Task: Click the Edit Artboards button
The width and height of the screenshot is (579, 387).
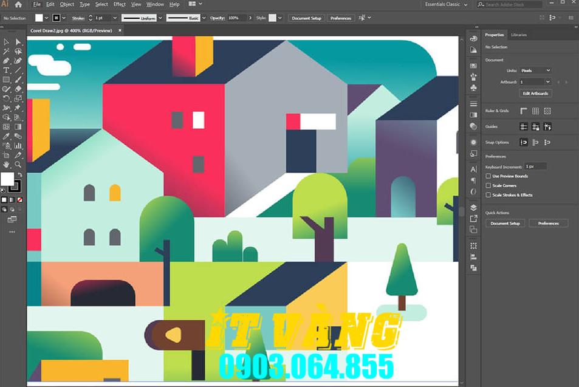Action: (x=535, y=94)
